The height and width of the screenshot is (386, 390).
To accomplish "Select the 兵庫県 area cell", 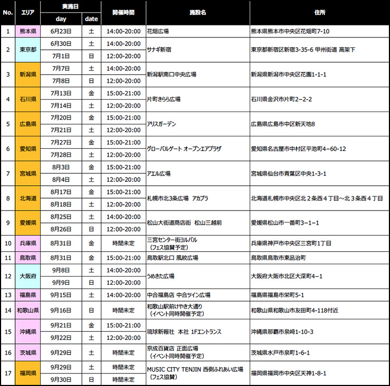I will pyautogui.click(x=28, y=243).
